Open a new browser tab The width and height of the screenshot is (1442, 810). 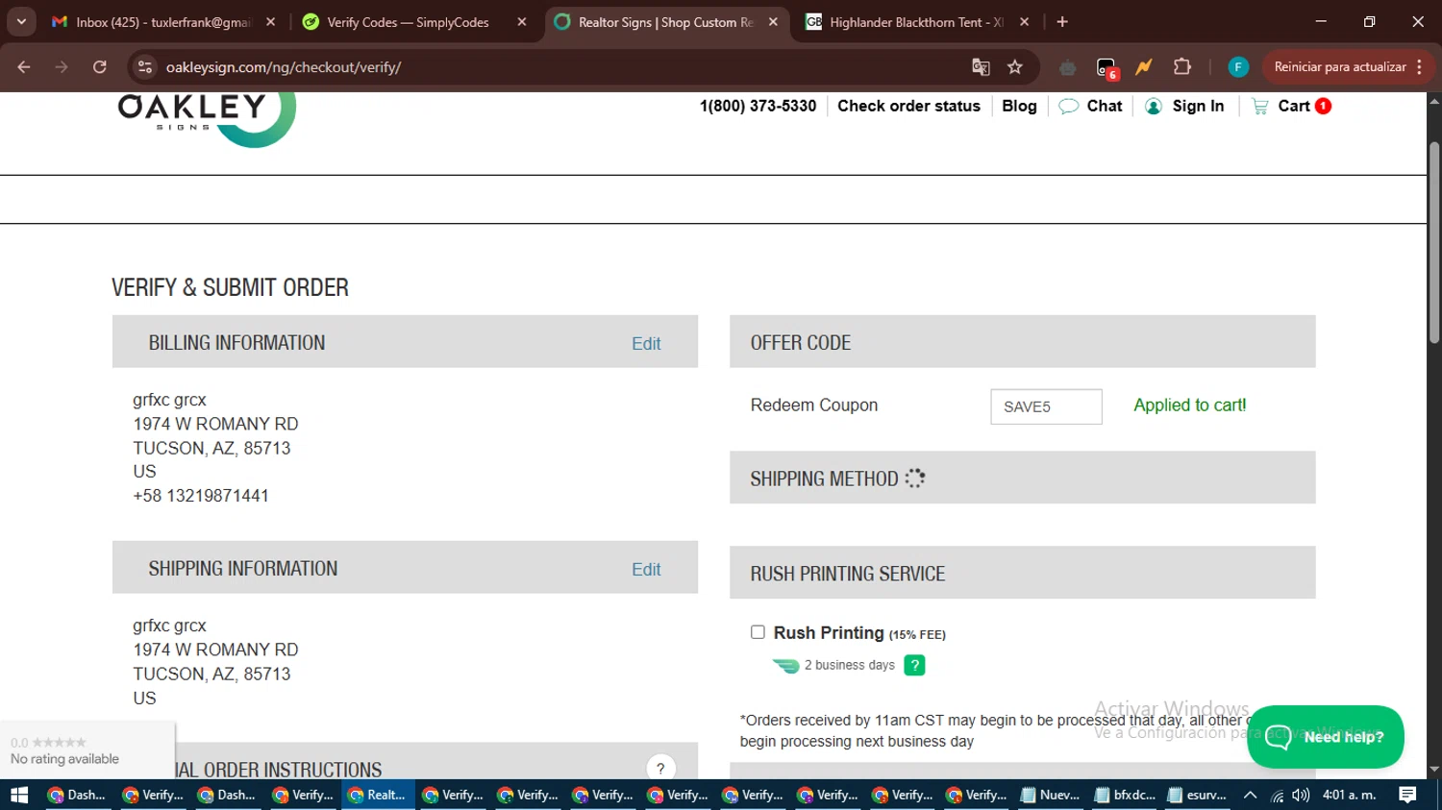[1062, 22]
